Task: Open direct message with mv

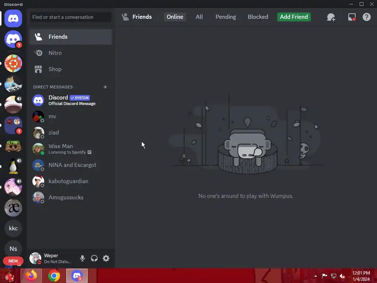Action: (71, 116)
